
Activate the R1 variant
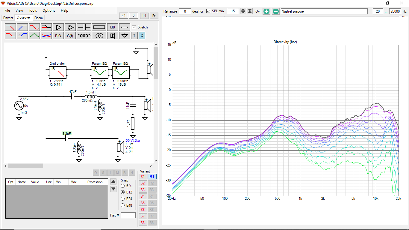coord(152,177)
